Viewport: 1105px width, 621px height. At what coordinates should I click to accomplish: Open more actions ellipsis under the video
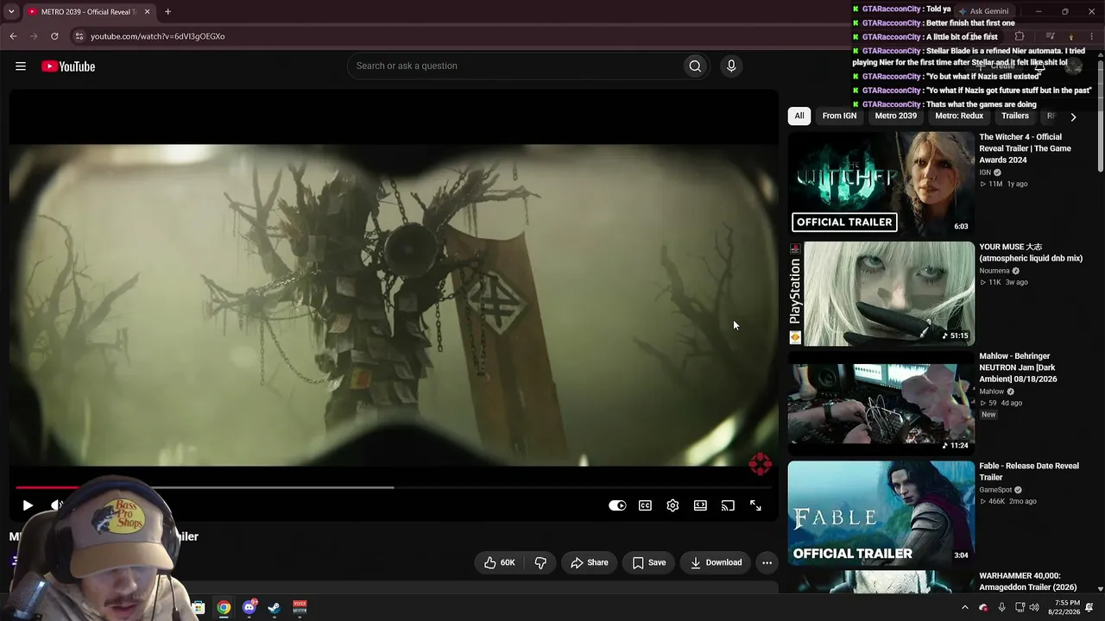tap(767, 562)
